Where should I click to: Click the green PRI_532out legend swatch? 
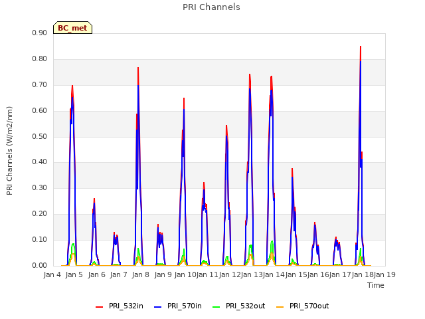(x=216, y=307)
